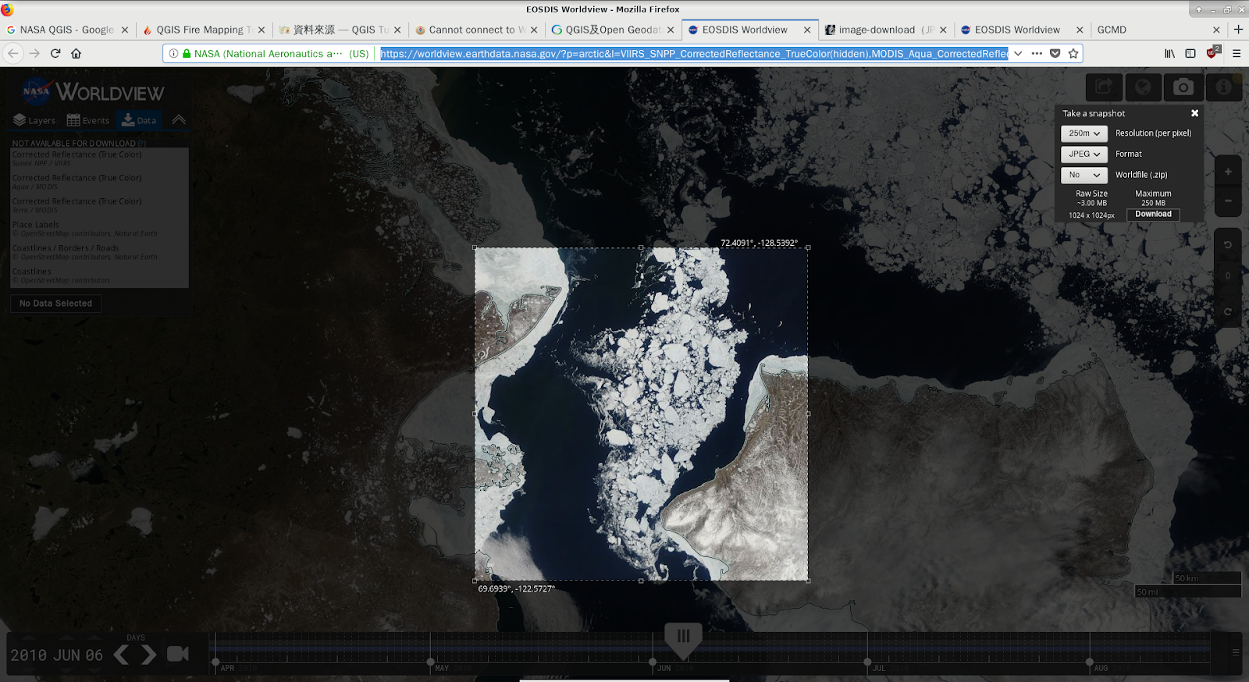Switch to Cannot connect to browser tab

pyautogui.click(x=476, y=30)
